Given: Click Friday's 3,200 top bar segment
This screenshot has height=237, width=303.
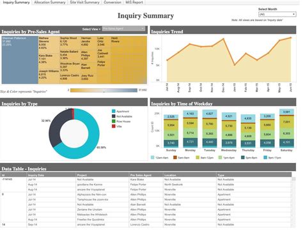Looking at the screenshot, I should (x=267, y=116).
